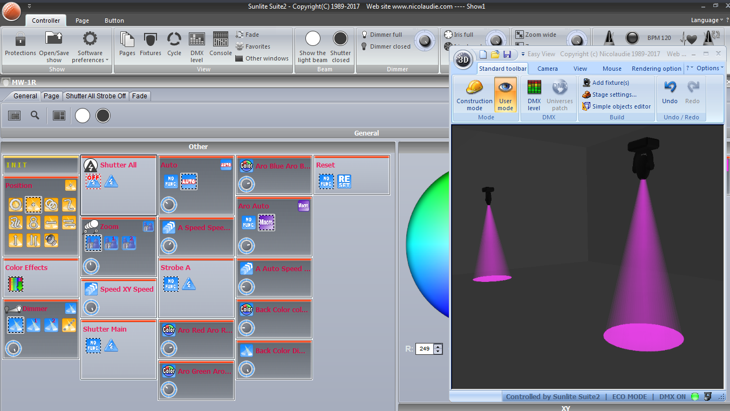Click the Color Effects rainbow button
This screenshot has height=411, width=730.
coord(16,284)
